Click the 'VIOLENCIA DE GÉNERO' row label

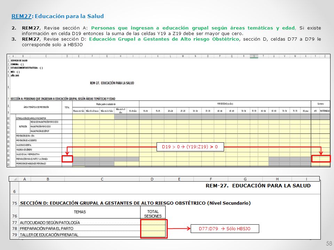(24, 150)
